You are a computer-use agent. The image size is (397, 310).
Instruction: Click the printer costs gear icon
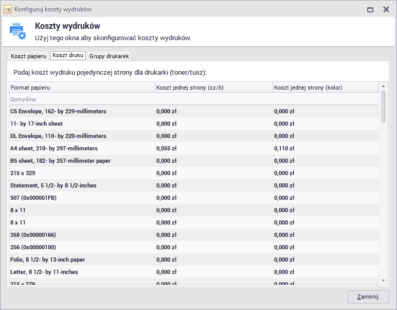pyautogui.click(x=17, y=31)
